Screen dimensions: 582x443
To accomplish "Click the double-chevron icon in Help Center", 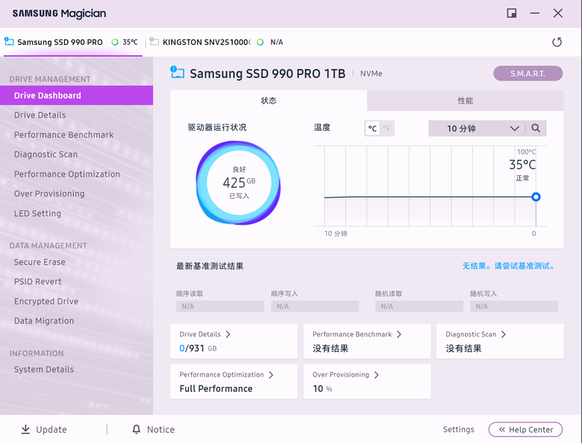I will (502, 430).
